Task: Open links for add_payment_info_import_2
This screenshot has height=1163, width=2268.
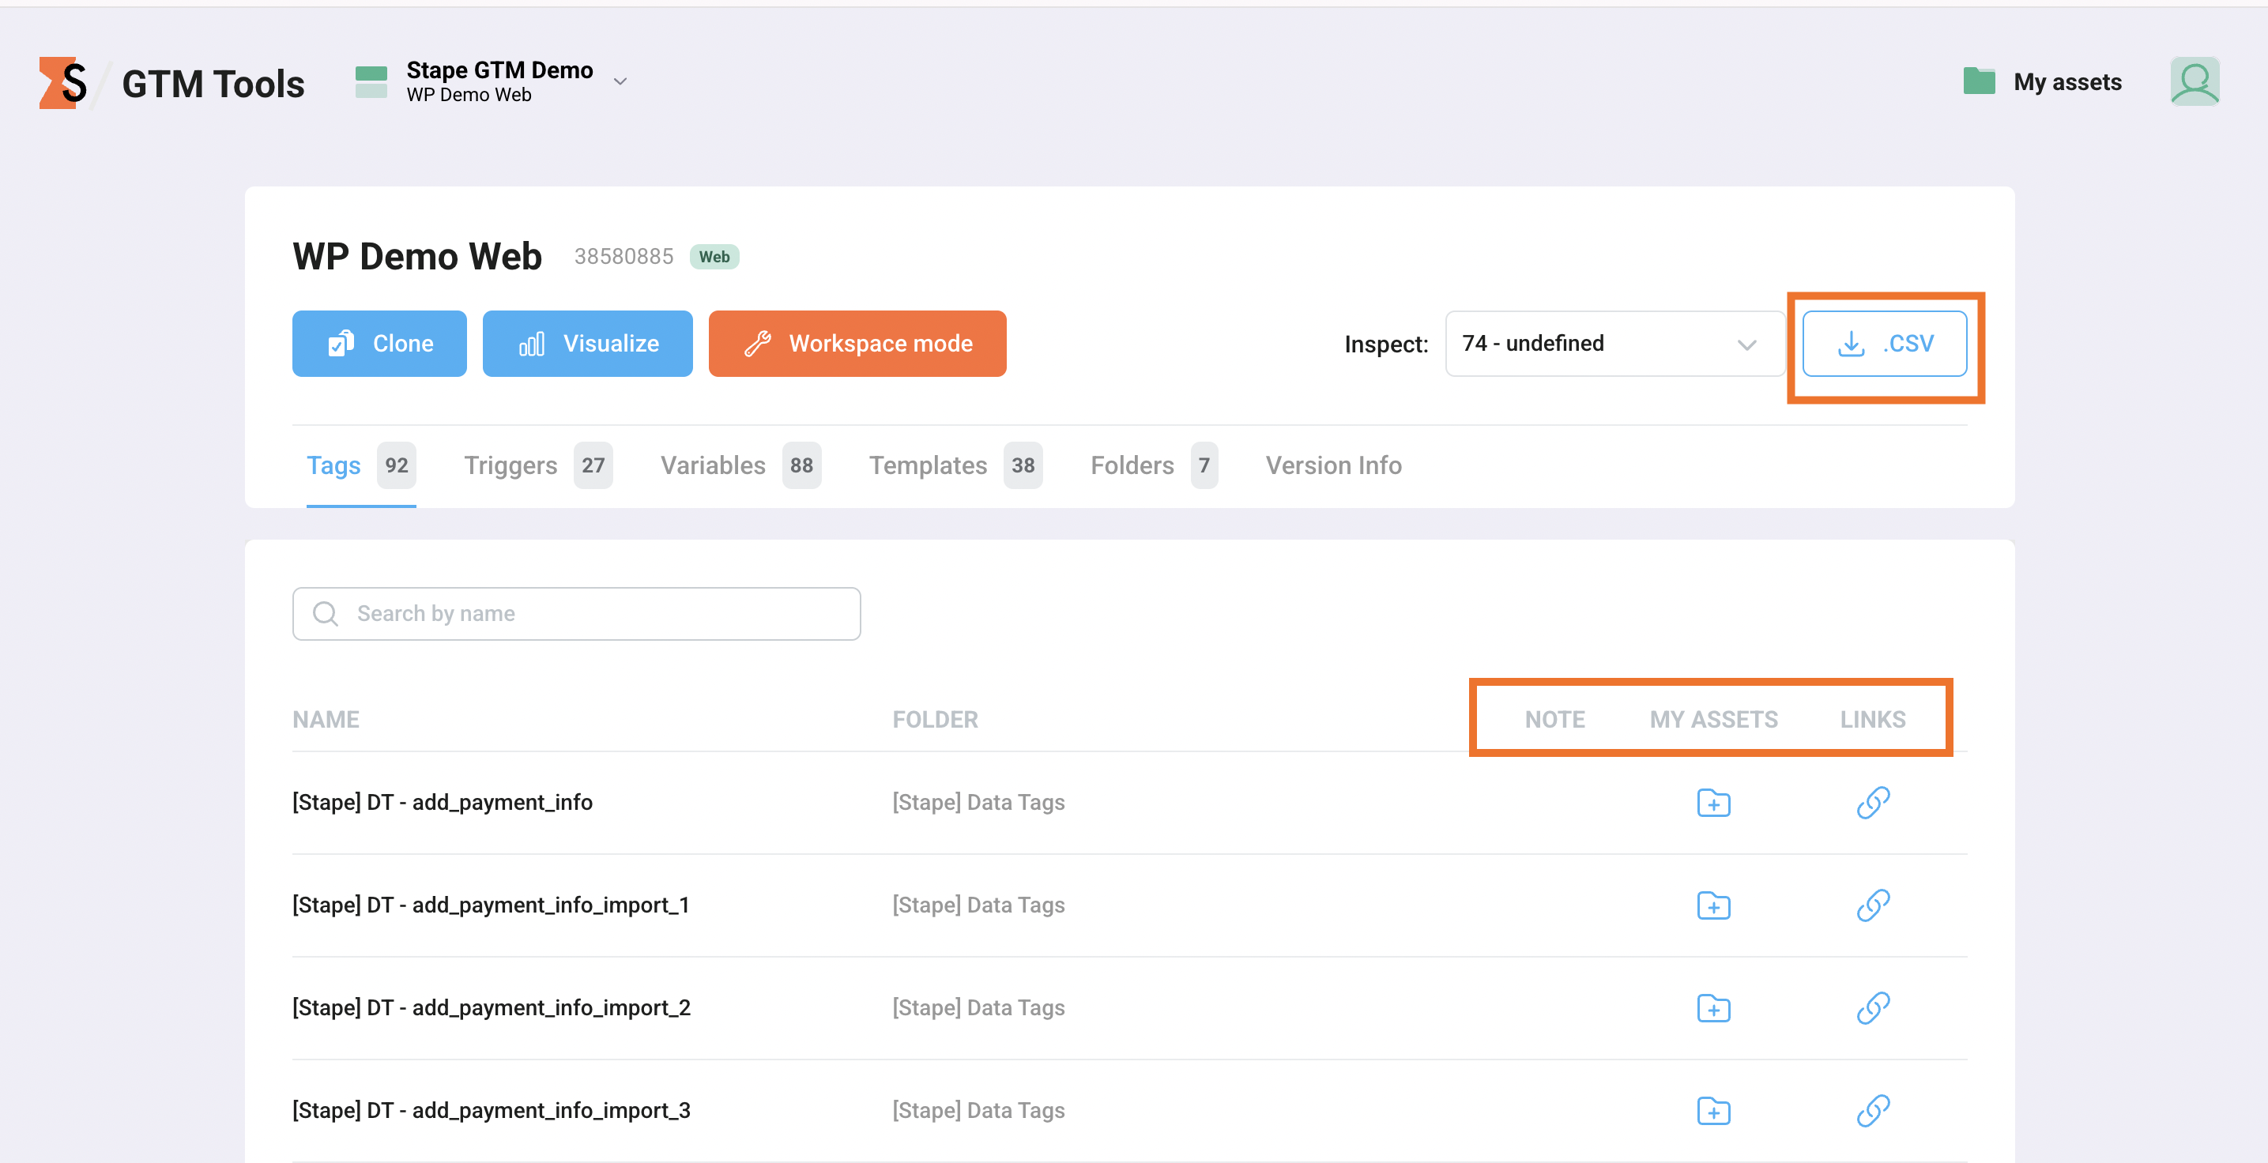Action: [1873, 1008]
